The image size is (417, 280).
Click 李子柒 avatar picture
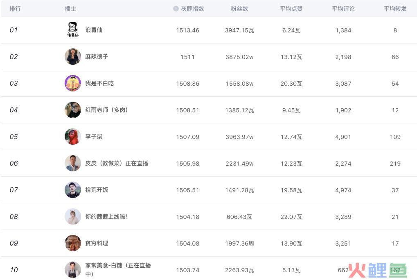point(72,137)
